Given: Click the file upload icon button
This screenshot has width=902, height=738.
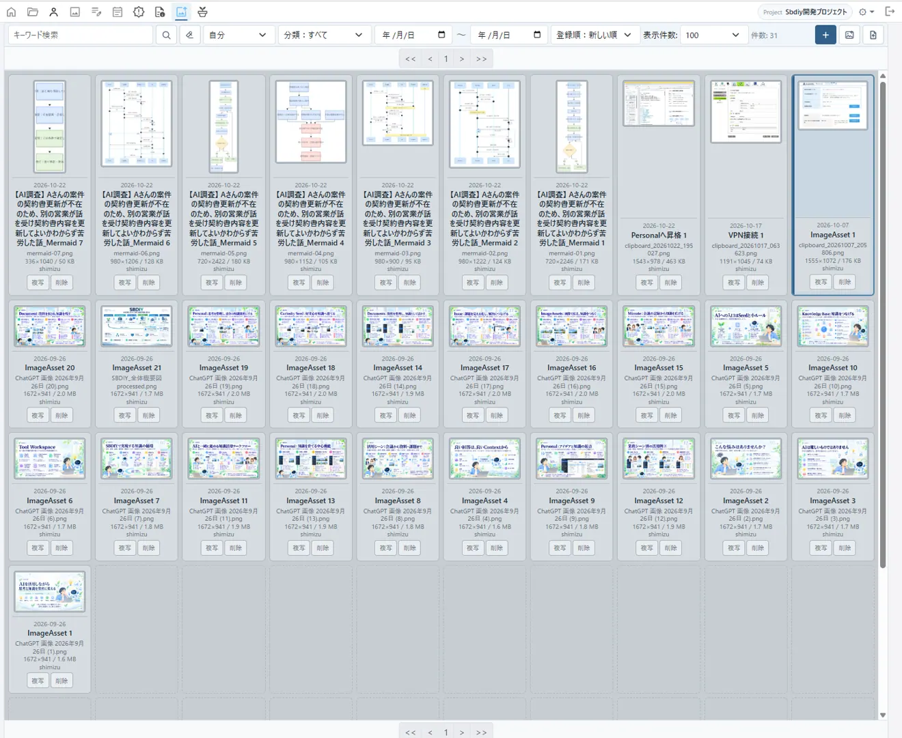Looking at the screenshot, I should 873,35.
